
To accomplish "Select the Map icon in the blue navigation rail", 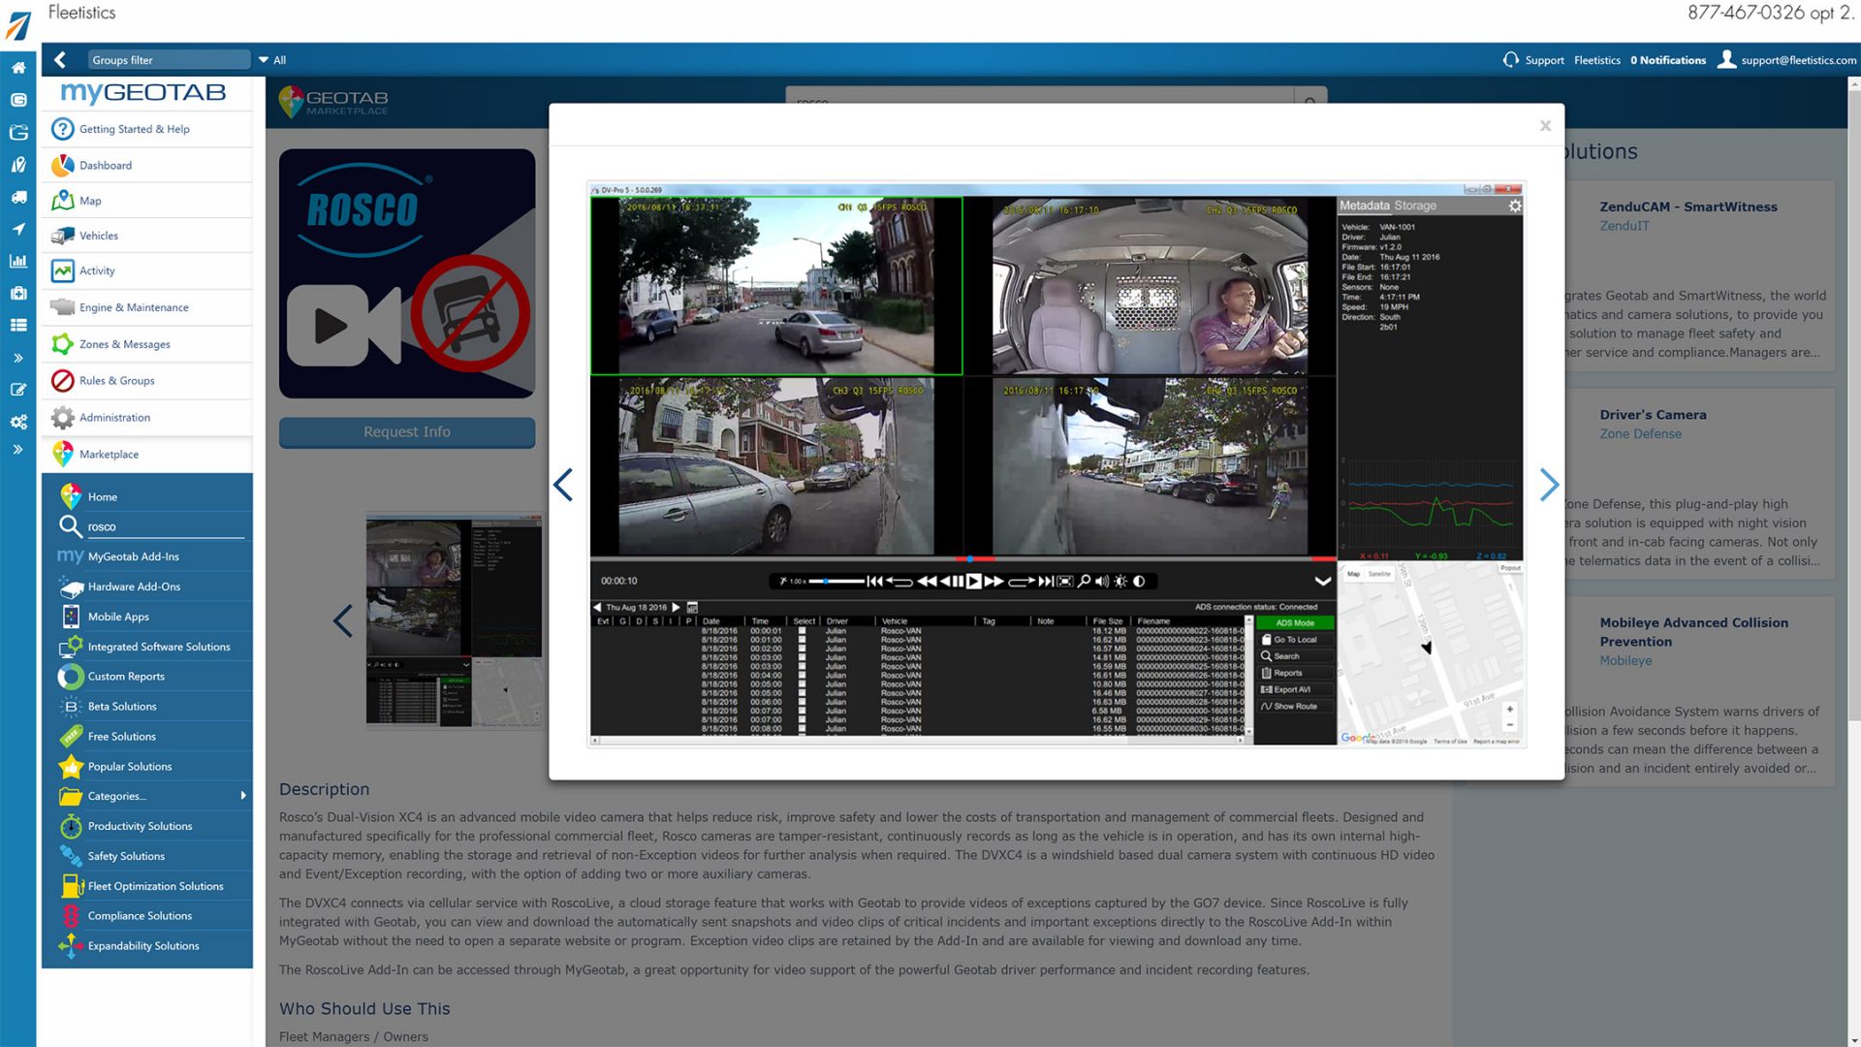I will tap(17, 165).
